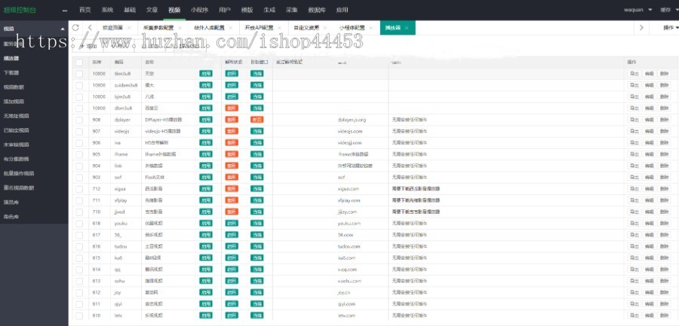The height and width of the screenshot is (326, 679).
Task: Close the 站外入库配置 tab
Action: pyautogui.click(x=230, y=28)
